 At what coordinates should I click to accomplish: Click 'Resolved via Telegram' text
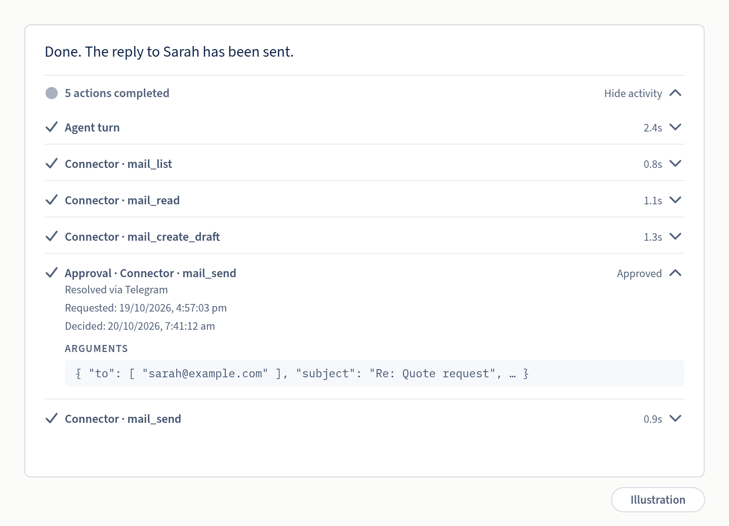[x=116, y=290]
